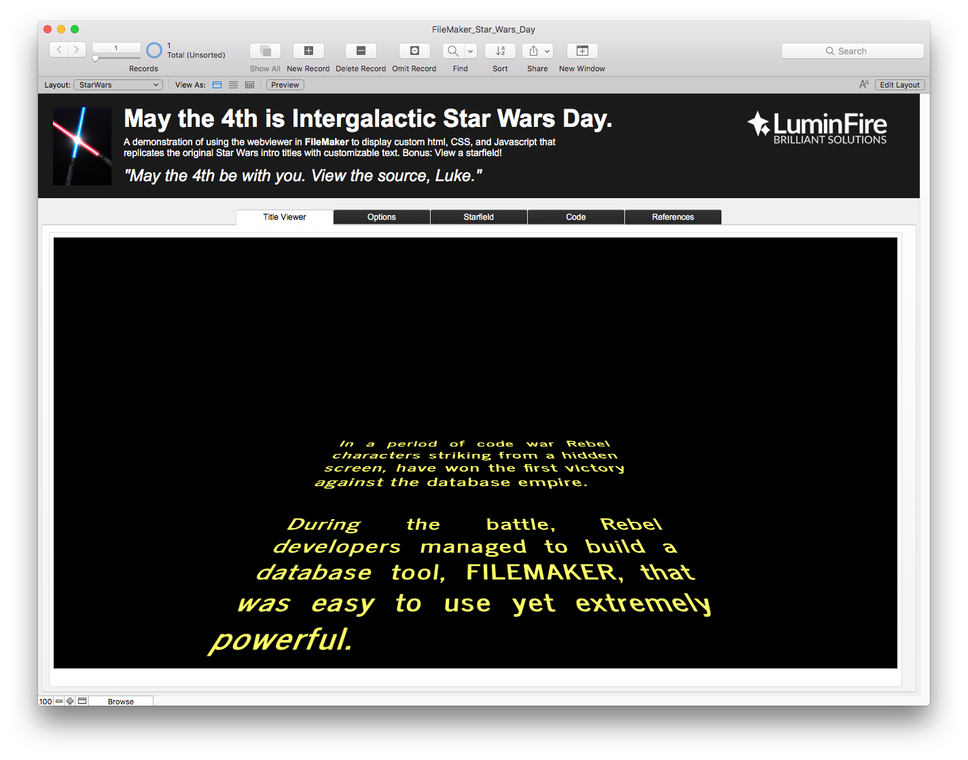Open the Layout StarWars dropdown
This screenshot has height=760, width=968.
click(x=118, y=85)
